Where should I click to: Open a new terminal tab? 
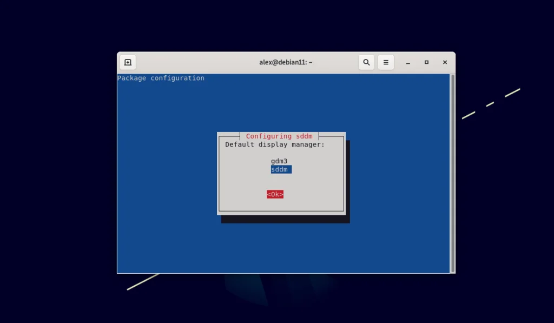click(x=128, y=62)
